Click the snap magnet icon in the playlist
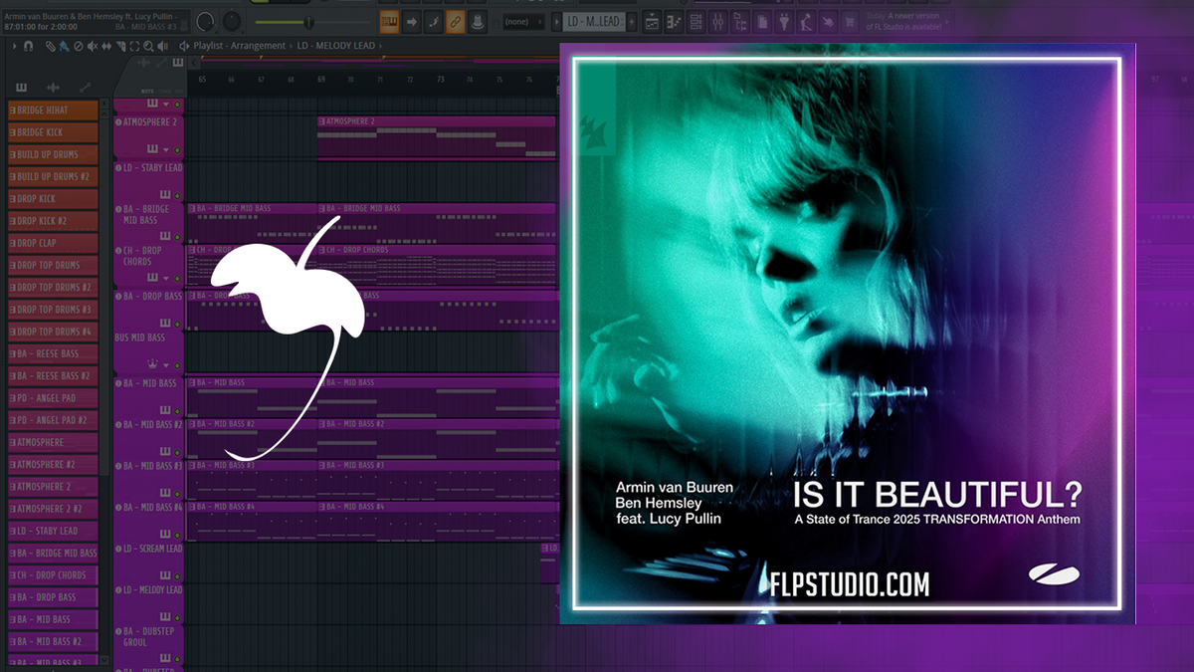Screen dimensions: 1194x672 [28, 46]
